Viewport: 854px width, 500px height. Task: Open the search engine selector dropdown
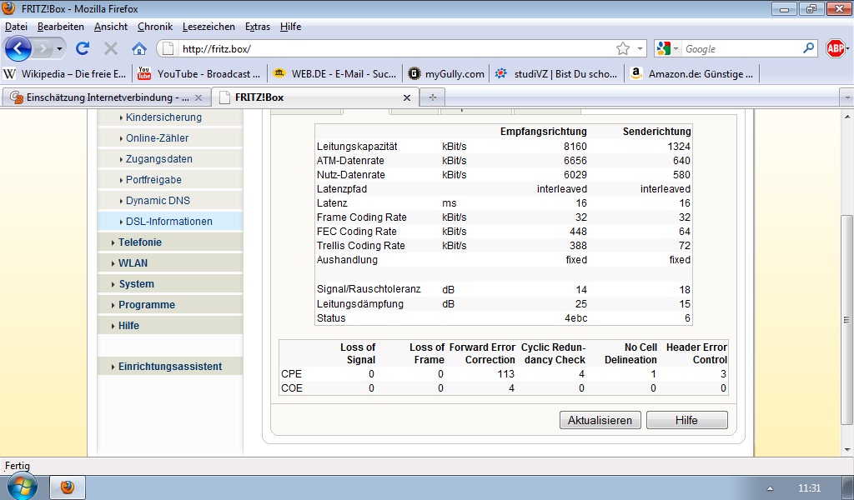pyautogui.click(x=668, y=49)
